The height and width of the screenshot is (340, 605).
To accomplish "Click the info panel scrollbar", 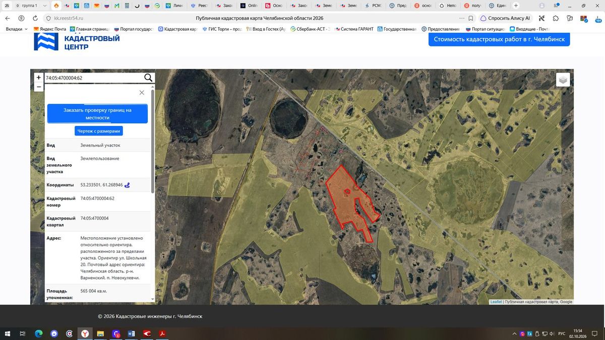I will pyautogui.click(x=152, y=141).
